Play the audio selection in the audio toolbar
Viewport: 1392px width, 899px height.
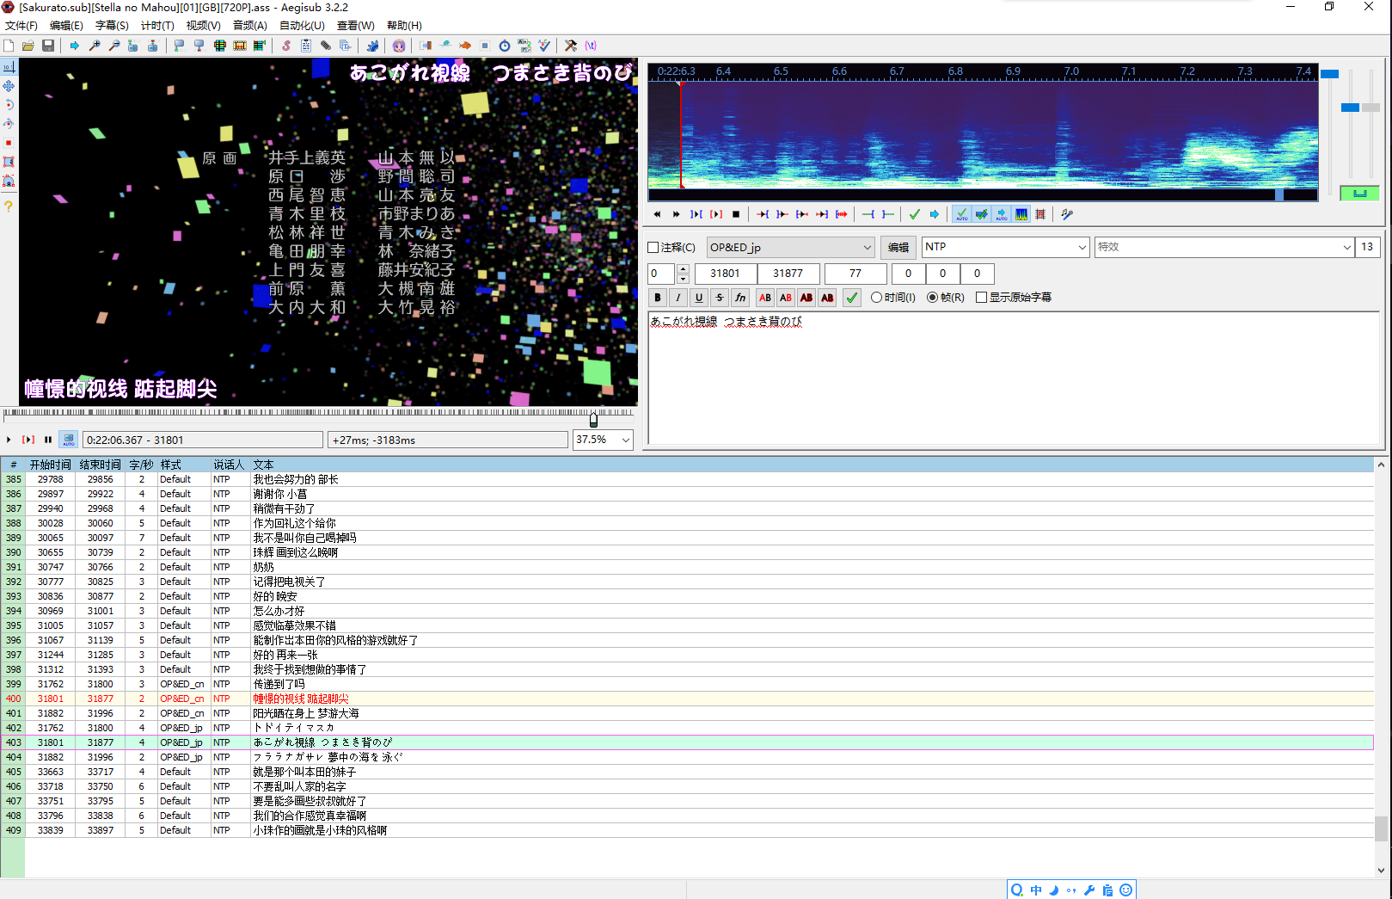(696, 214)
